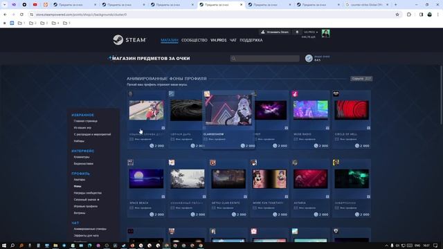The image size is (443, 249).
Task: Open the first background thumbnail with red character
Action: tap(146, 110)
